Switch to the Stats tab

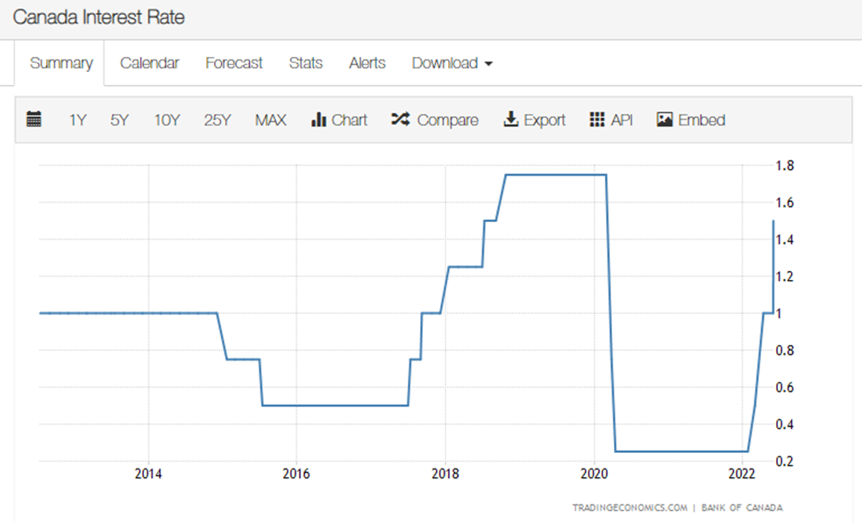click(x=306, y=62)
